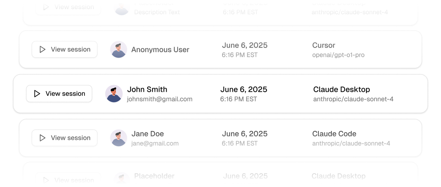441x187 pixels.
Task: View session for Jane Doe
Action: point(65,138)
